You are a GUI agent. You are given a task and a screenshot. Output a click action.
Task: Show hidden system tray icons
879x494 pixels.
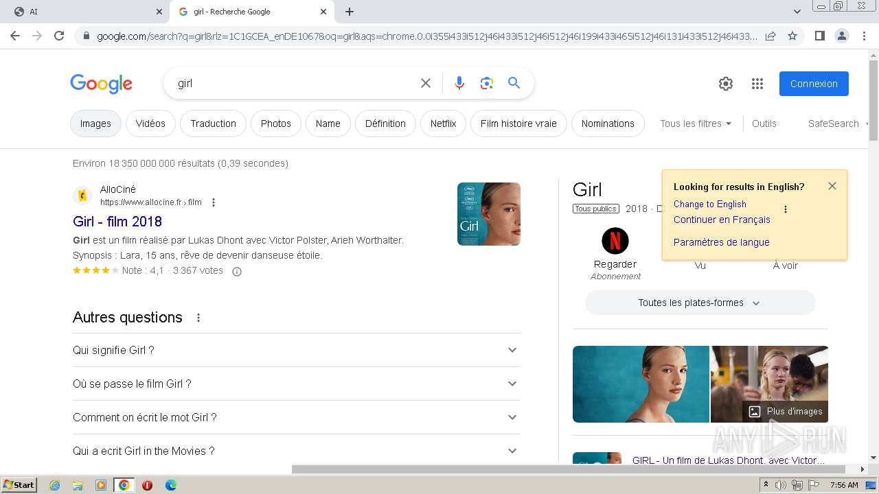pos(766,484)
